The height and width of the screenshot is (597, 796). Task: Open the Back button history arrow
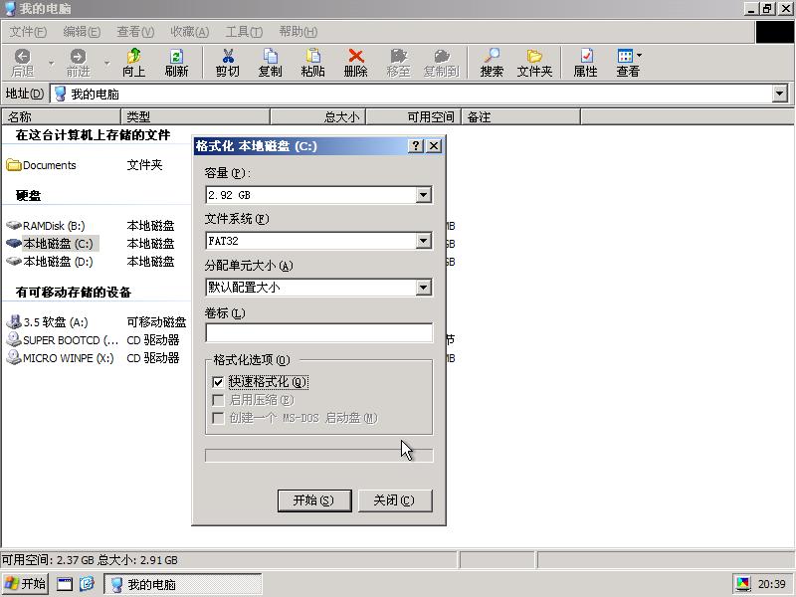tap(51, 63)
